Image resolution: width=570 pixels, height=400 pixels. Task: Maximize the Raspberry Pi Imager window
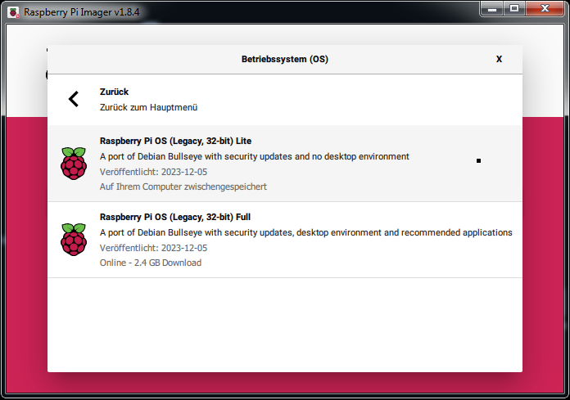coord(514,9)
